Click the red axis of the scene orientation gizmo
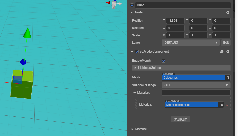Screen dimensions: 238x136 click(108, 3)
